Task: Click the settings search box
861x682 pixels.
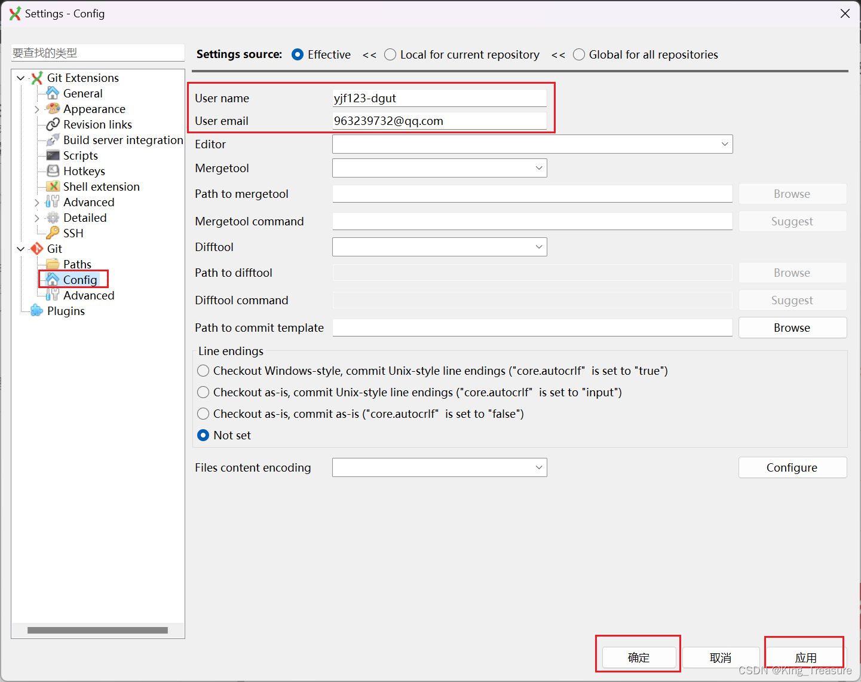Action: (x=98, y=53)
